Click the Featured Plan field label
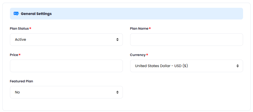This screenshot has height=112, width=253. point(21,81)
